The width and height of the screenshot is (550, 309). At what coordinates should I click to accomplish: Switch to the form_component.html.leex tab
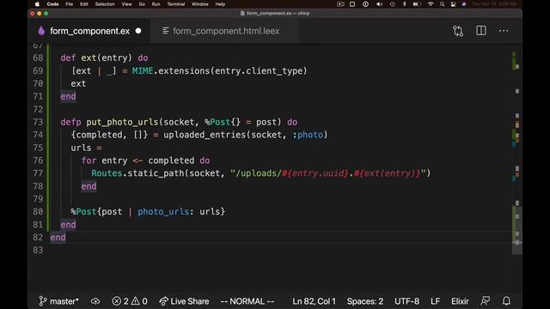coord(225,31)
